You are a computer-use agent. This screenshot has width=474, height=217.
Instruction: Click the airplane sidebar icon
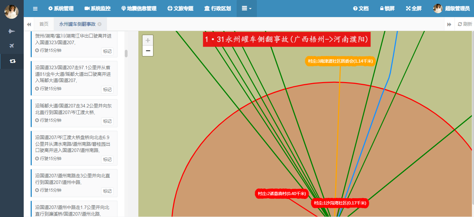tap(12, 46)
